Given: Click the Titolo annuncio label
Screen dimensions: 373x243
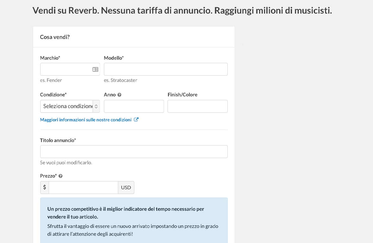Looking at the screenshot, I should [x=58, y=140].
